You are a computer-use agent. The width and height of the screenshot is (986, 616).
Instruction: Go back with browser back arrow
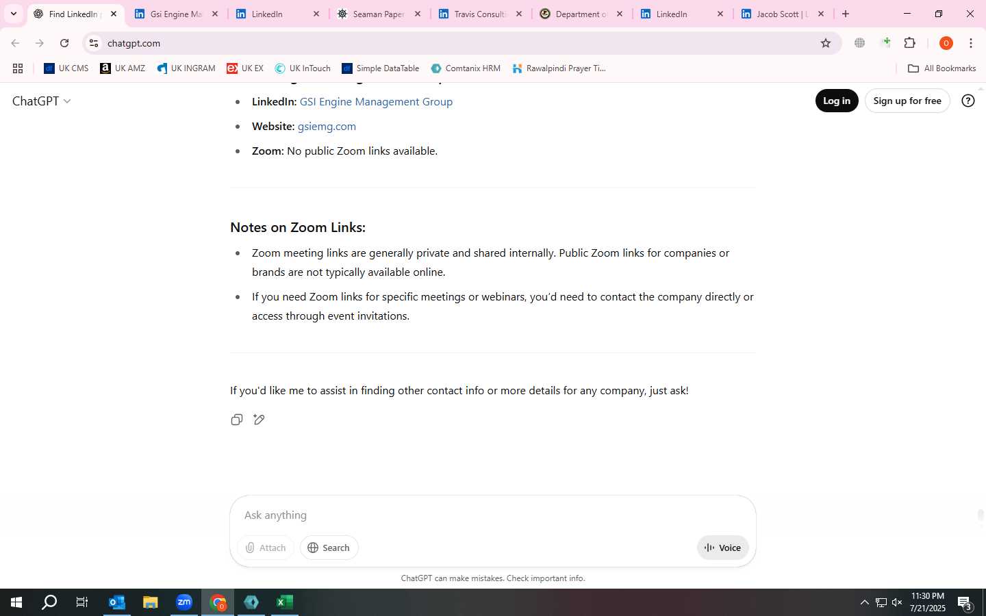coord(15,43)
